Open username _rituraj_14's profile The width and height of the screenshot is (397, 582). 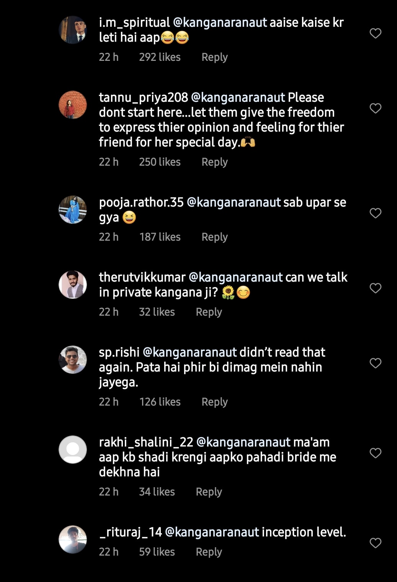point(131,532)
